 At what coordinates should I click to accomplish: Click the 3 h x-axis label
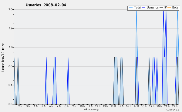tap(28, 106)
